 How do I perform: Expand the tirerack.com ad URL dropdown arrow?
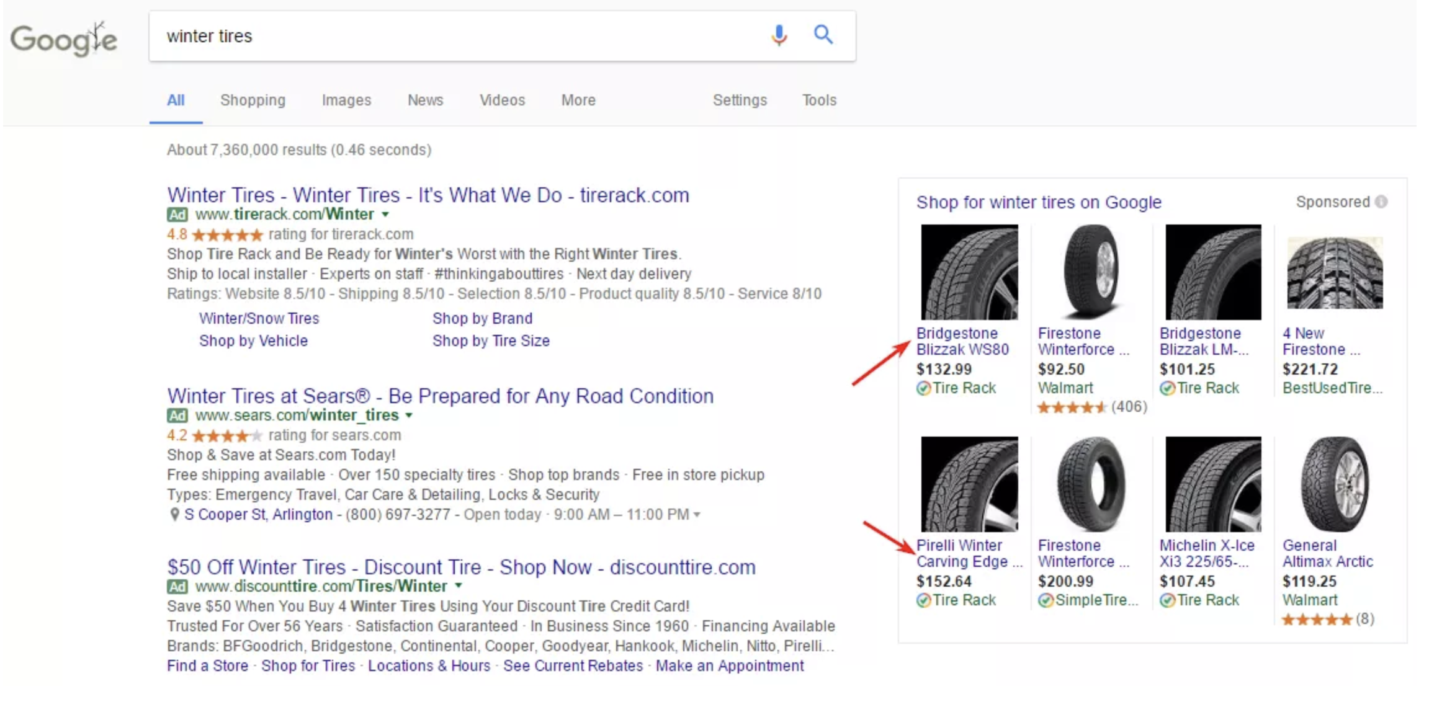click(x=385, y=215)
